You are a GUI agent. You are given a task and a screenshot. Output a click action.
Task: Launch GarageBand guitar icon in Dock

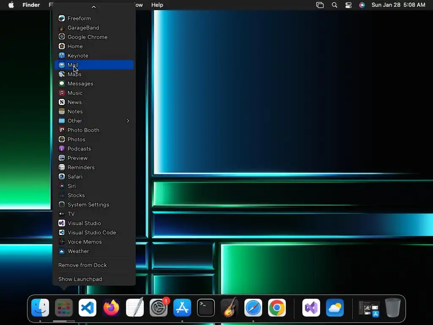[x=230, y=308]
